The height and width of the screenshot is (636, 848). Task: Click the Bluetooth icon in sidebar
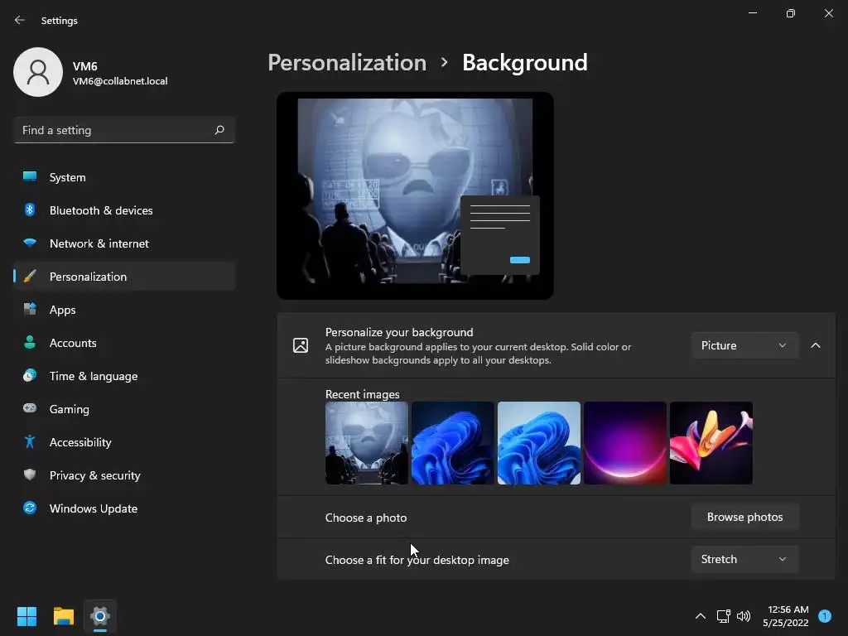(30, 210)
